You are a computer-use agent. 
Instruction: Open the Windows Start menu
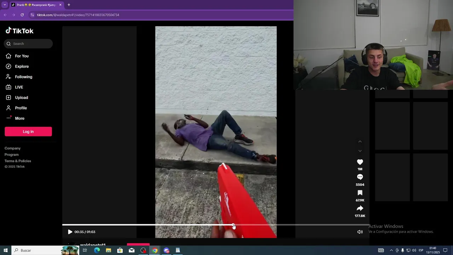[x=6, y=250]
